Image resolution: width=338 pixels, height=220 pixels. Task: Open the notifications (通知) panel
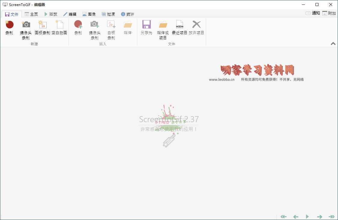click(x=312, y=13)
